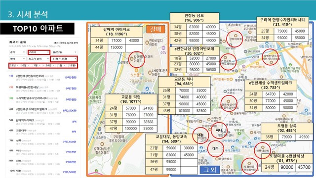Click the TOP10 아파트 title banner
316x178 pixels.
click(38, 29)
